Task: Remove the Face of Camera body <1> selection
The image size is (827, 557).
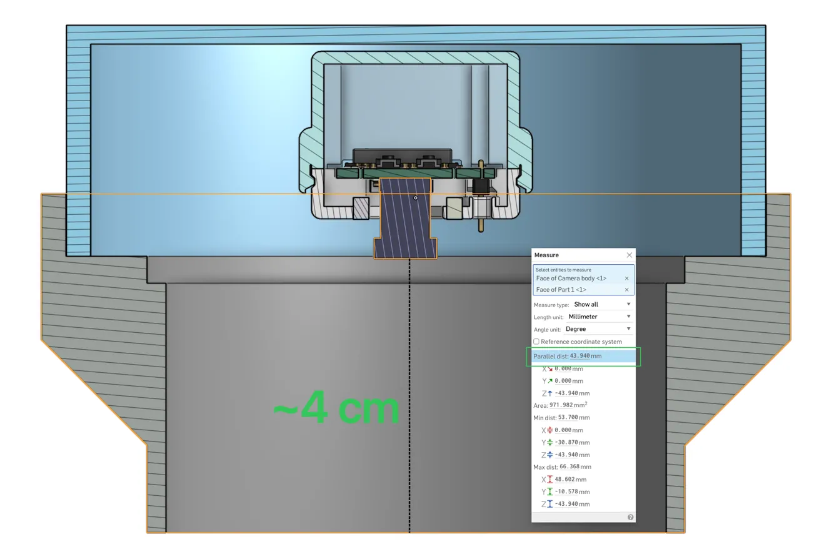Action: [627, 278]
